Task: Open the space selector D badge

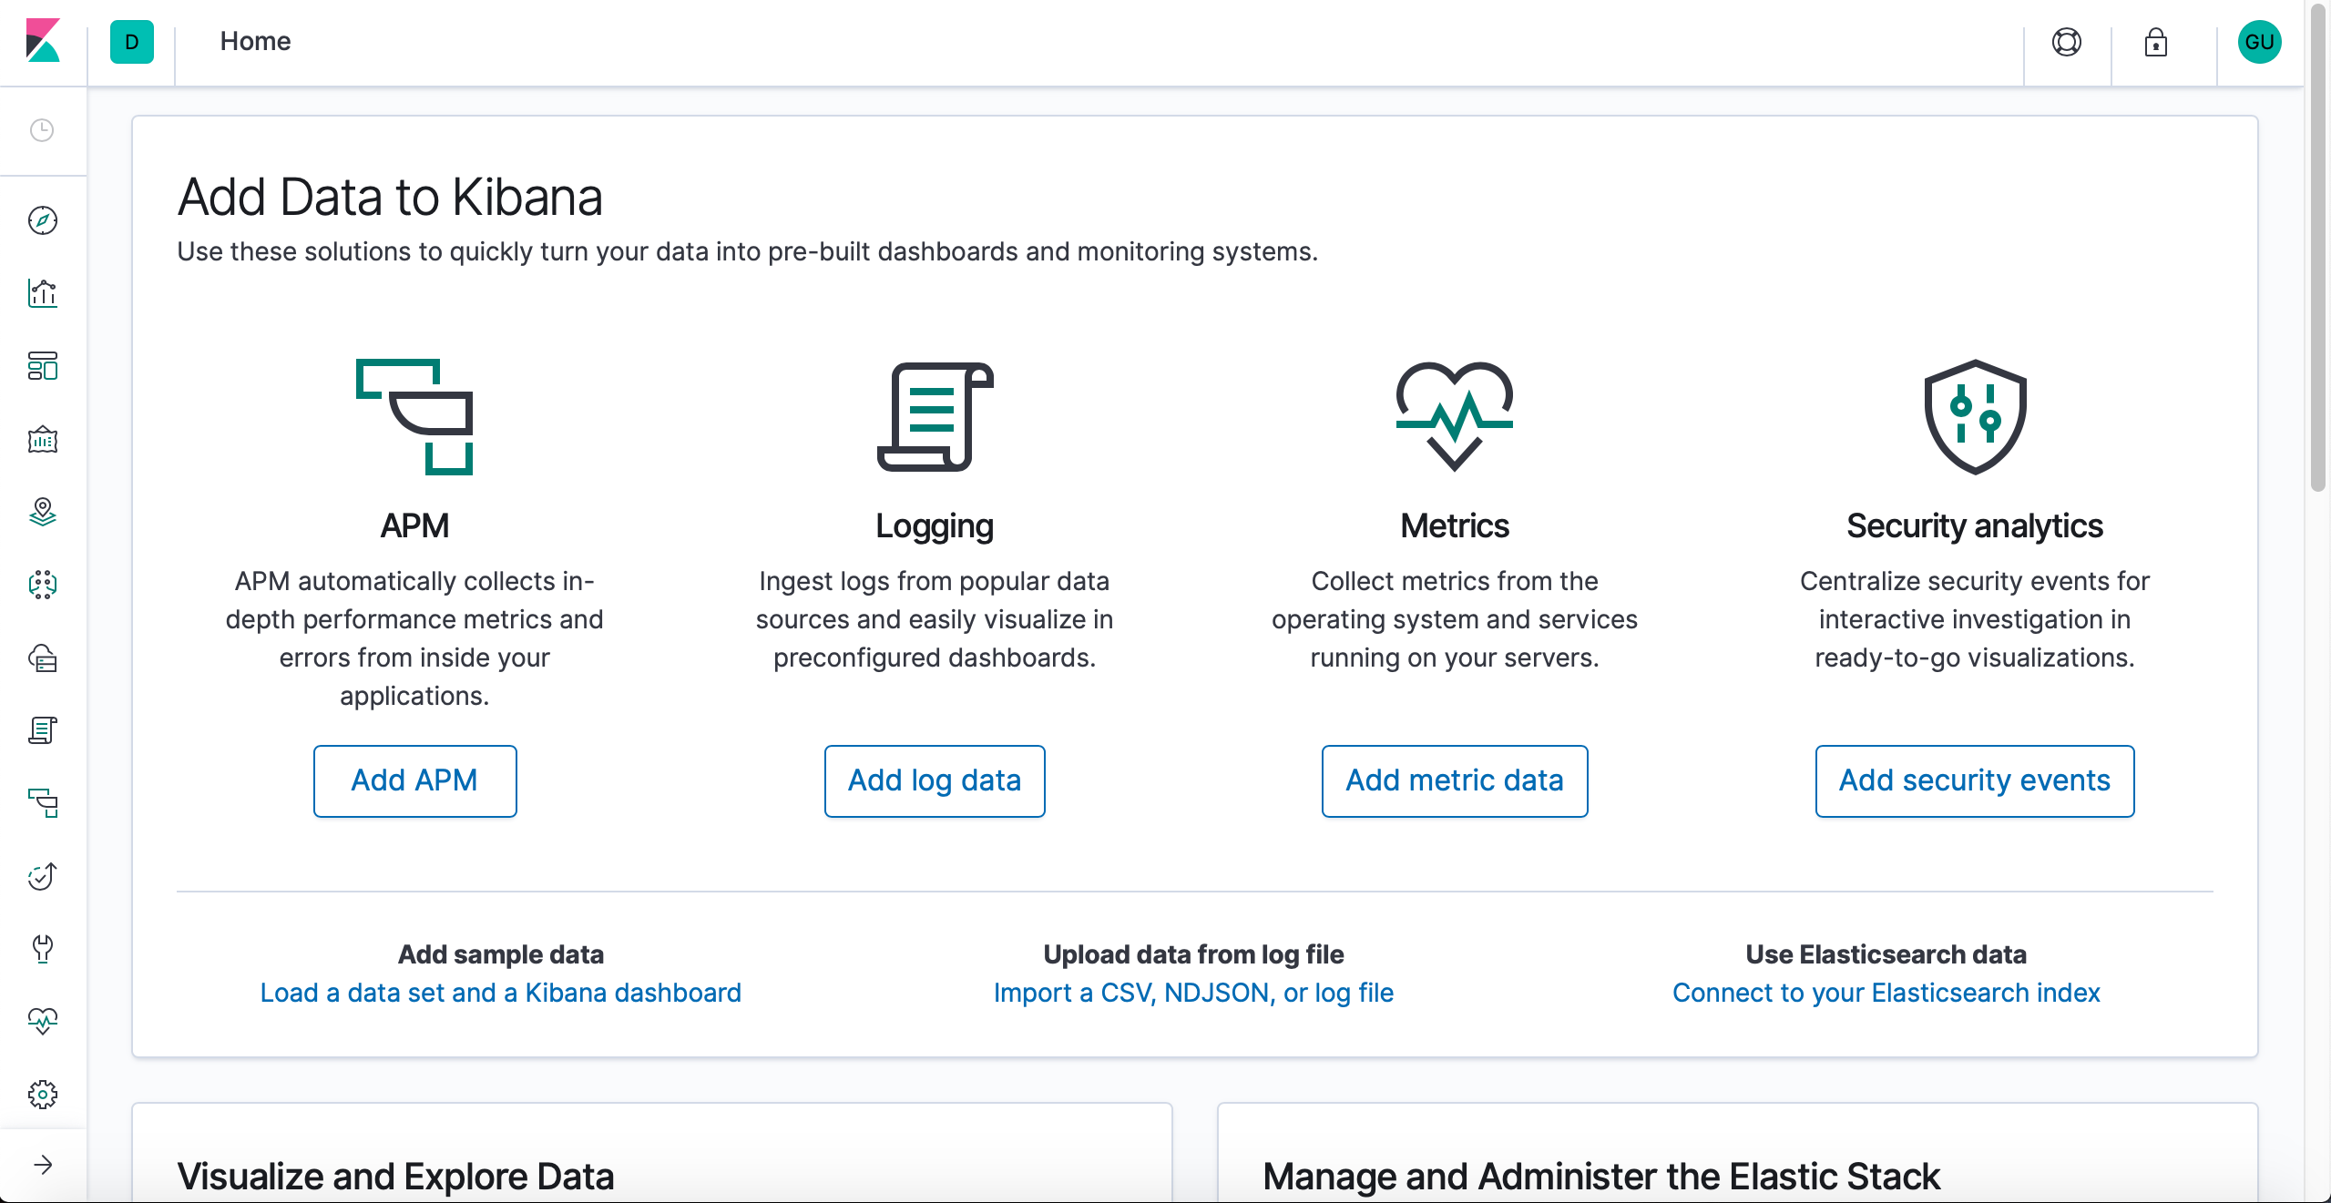Action: (x=132, y=42)
